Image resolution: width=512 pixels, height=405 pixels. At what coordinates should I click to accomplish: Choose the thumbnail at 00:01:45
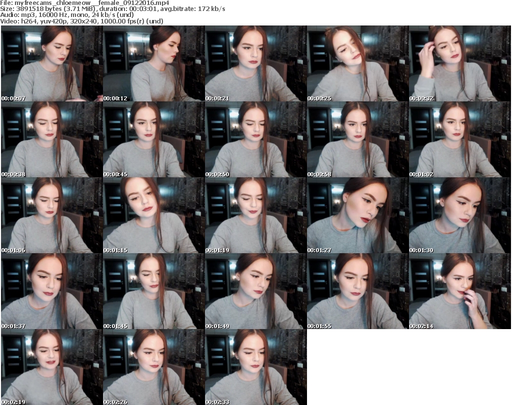pos(154,291)
